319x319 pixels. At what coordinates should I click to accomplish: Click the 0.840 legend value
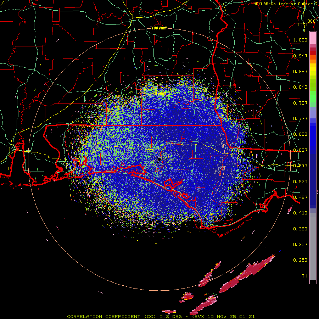coord(300,87)
